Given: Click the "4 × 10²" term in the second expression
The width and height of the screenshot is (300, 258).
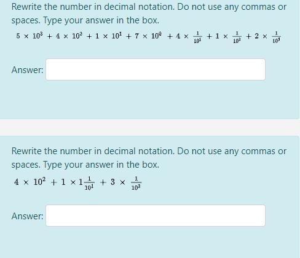Looking at the screenshot, I should (x=30, y=182).
